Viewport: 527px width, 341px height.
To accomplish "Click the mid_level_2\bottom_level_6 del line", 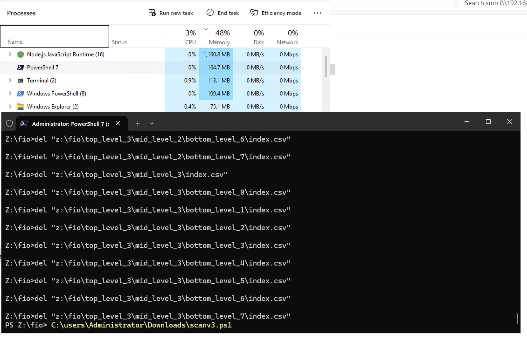I will pyautogui.click(x=147, y=139).
